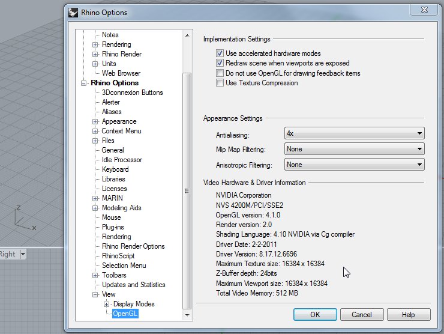Screen dimensions: 444x334
Task: Open the Anisotropic Filtering dropdown
Action: pyautogui.click(x=354, y=165)
